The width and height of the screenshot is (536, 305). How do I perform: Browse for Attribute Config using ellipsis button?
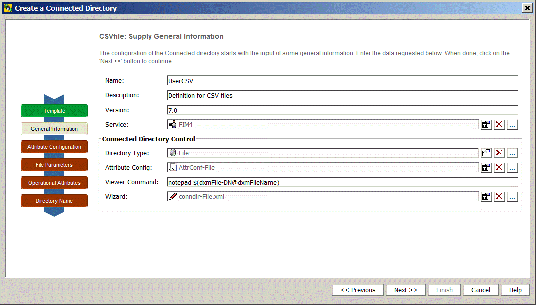point(512,168)
